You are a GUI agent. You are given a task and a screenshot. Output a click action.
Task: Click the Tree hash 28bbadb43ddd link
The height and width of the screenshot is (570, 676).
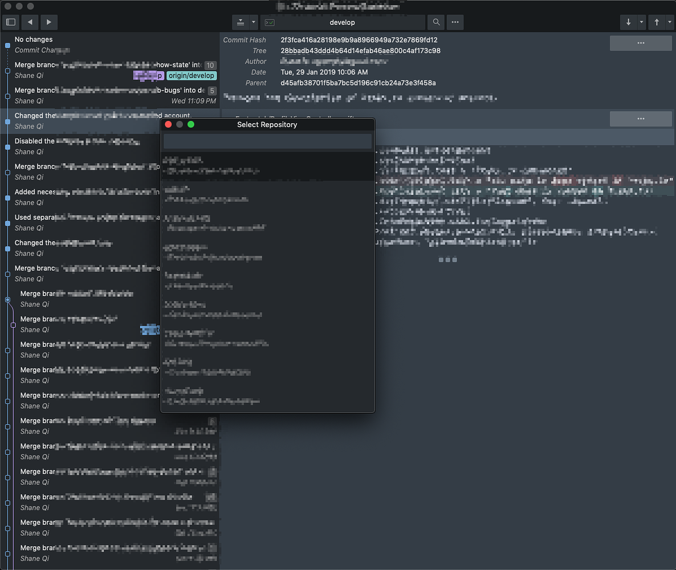tap(360, 51)
